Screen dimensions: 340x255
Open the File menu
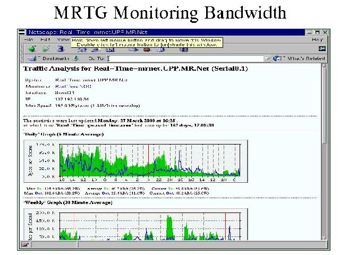(x=28, y=40)
